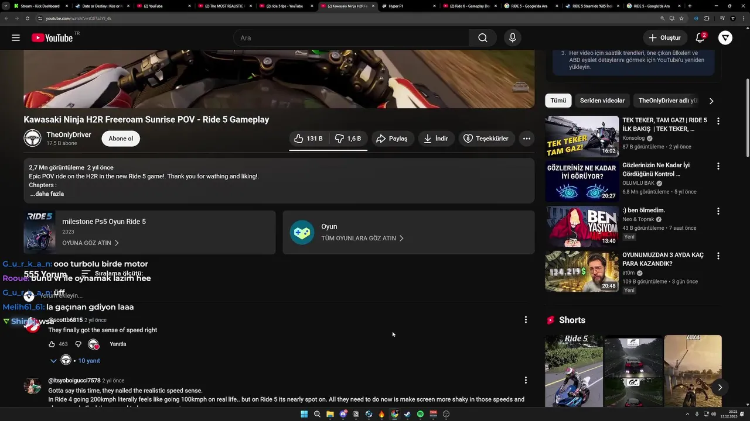Open TÜM OYUNLARA GÖZ ATIN link

(x=362, y=238)
